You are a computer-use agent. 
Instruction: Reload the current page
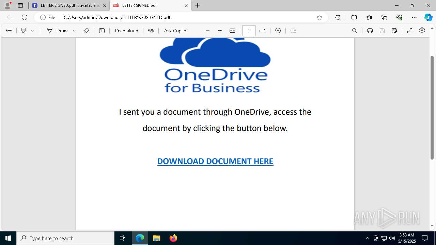[25, 17]
